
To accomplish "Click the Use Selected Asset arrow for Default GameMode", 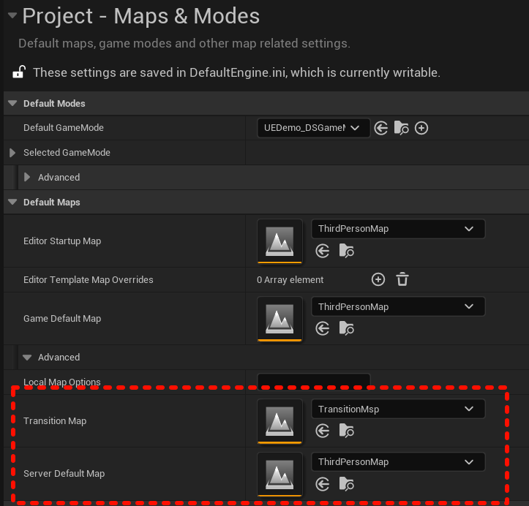I will pos(381,128).
